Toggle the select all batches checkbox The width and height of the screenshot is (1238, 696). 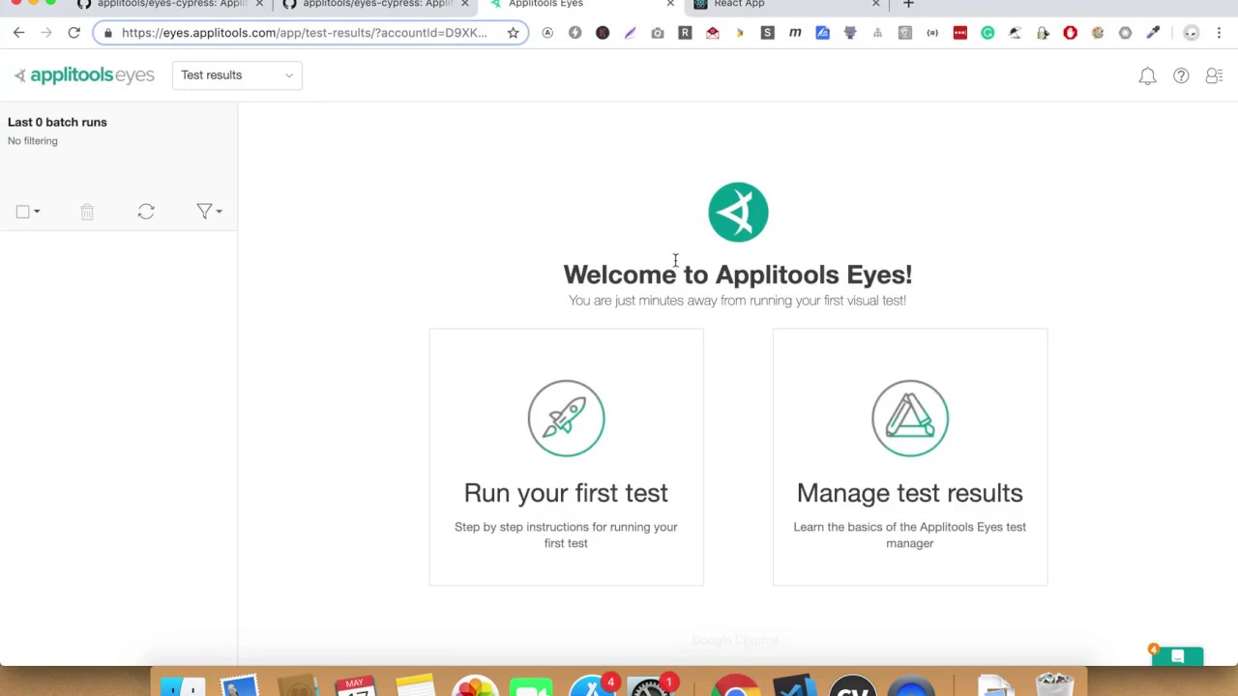coord(22,212)
